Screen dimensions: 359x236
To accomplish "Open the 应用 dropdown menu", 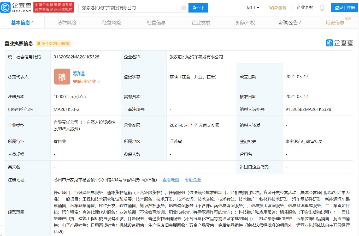I will [253, 8].
